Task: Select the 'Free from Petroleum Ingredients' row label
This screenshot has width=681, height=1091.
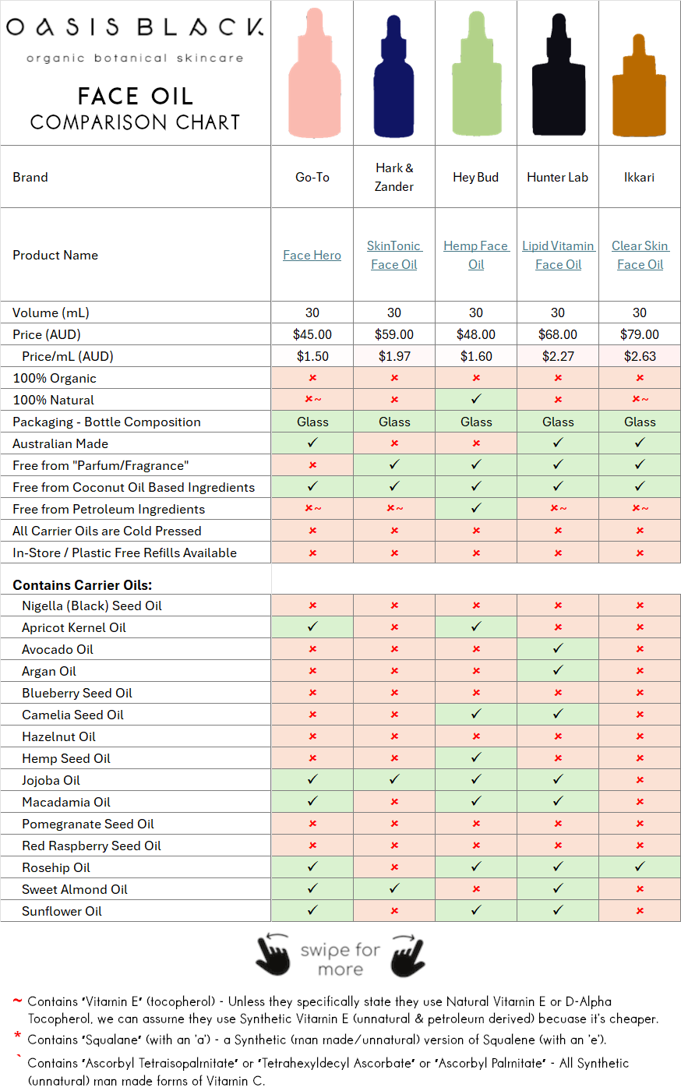Action: click(109, 509)
